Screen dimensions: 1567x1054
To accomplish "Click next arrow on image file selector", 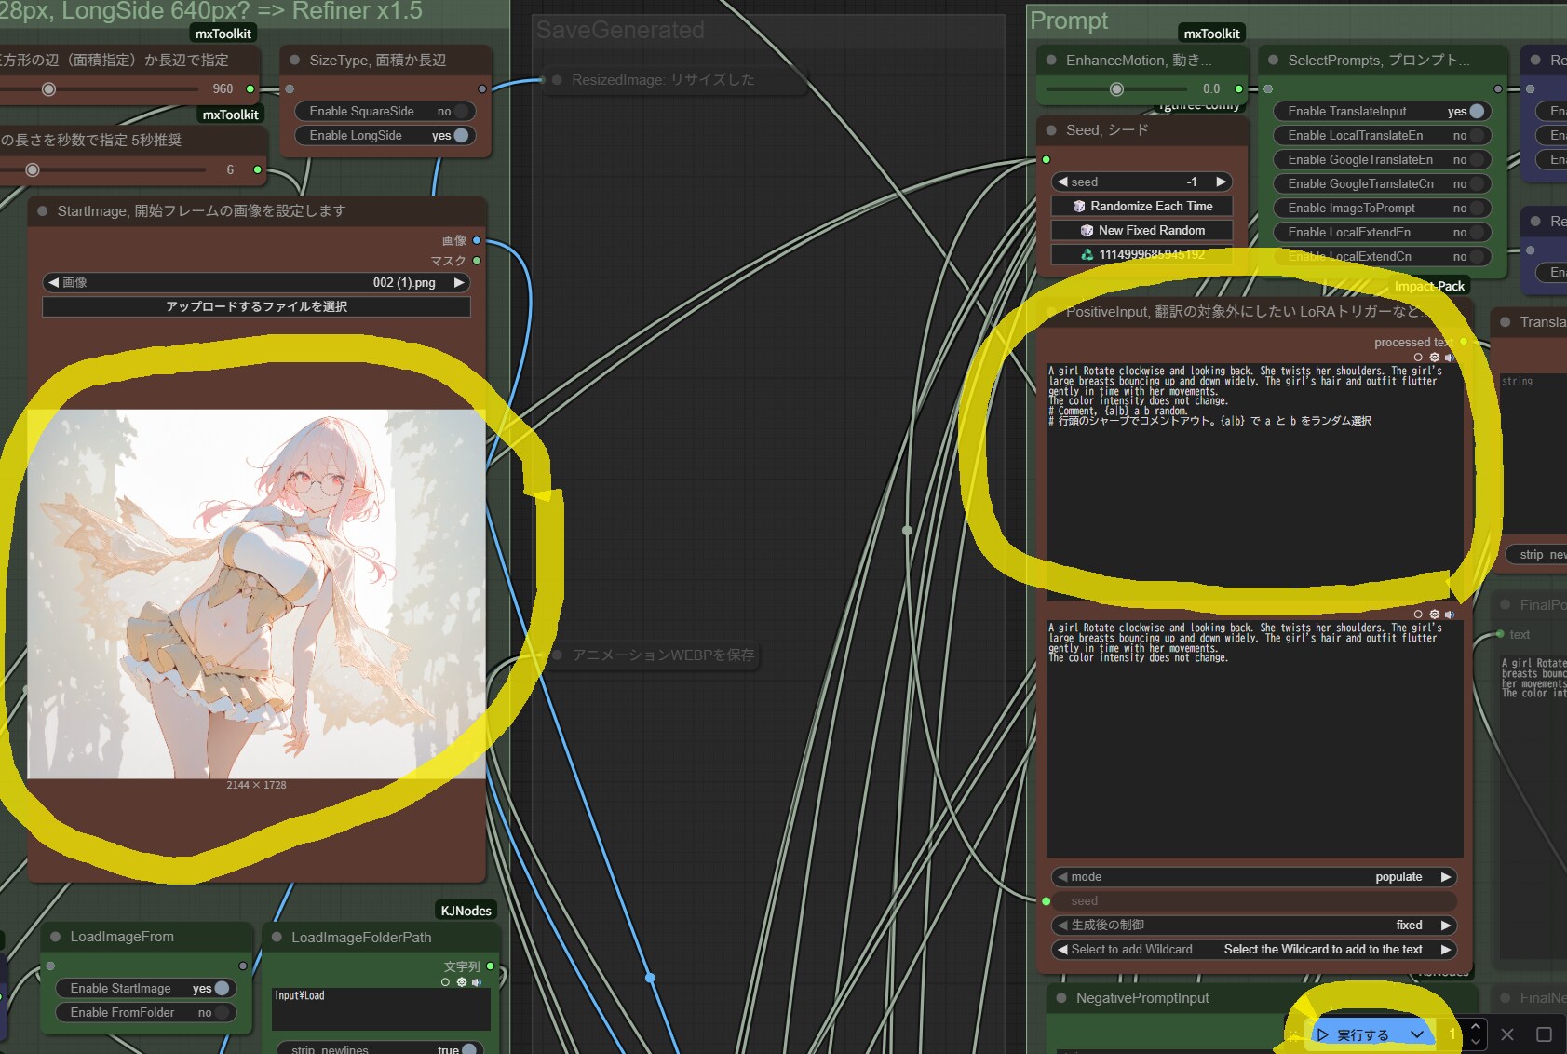I will click(459, 283).
